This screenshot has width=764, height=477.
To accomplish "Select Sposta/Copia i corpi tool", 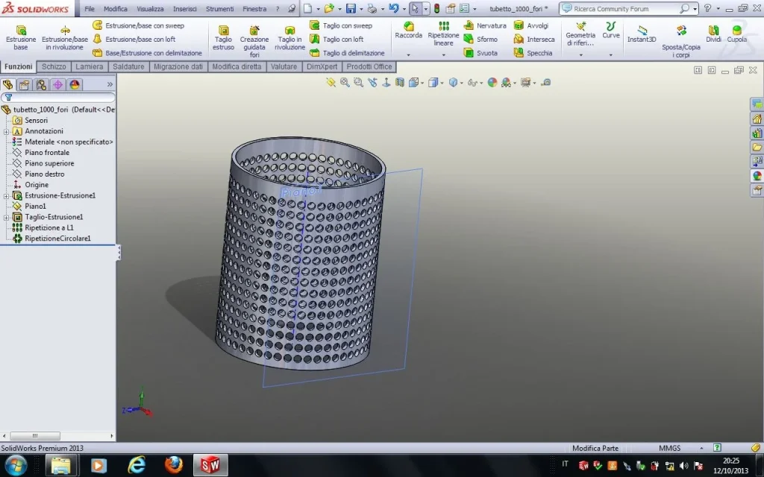I will point(681,41).
